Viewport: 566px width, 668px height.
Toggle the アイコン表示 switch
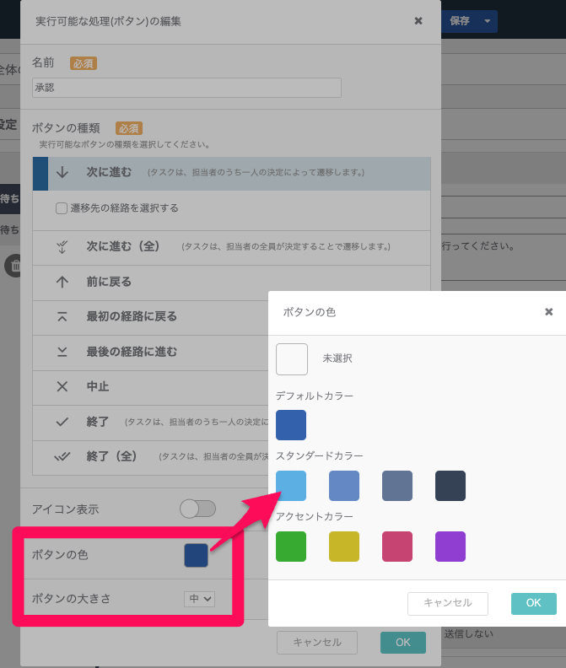point(198,509)
